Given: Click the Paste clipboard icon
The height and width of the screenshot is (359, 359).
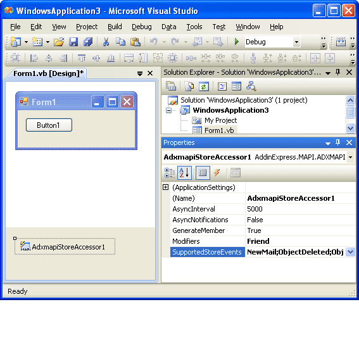Looking at the screenshot, I should 135,42.
